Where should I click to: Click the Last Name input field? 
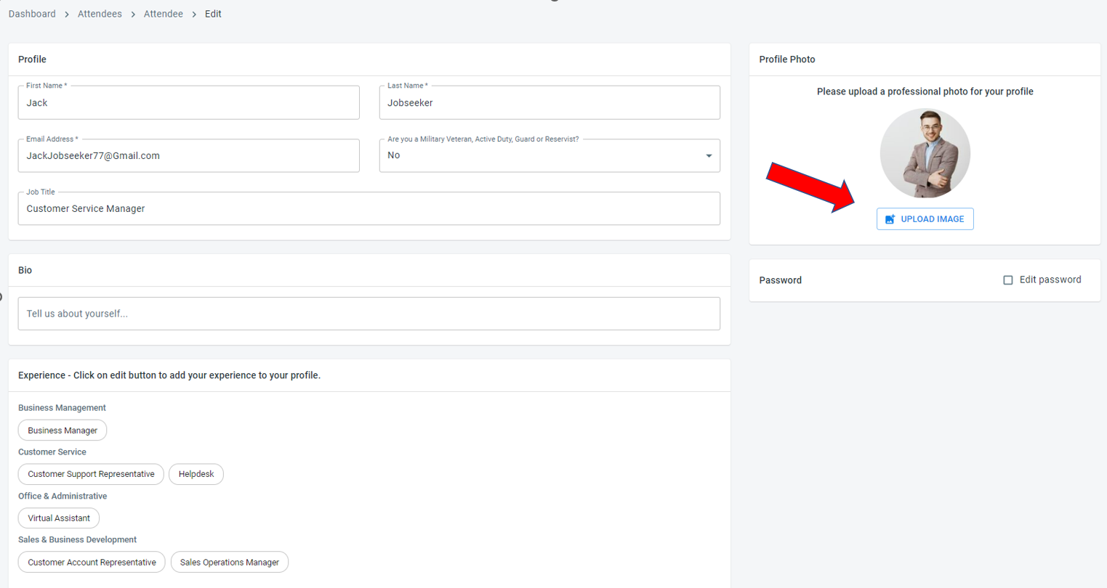pos(550,102)
